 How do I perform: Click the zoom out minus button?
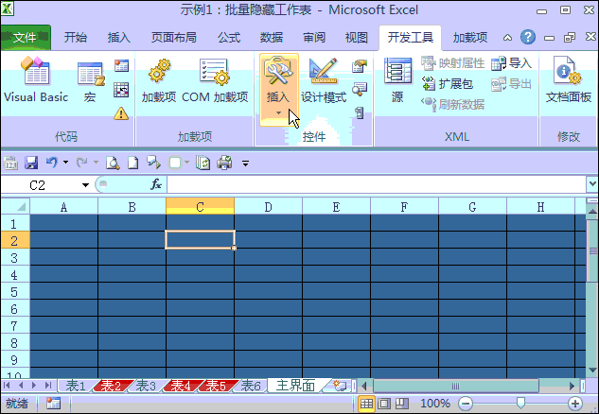(x=466, y=404)
